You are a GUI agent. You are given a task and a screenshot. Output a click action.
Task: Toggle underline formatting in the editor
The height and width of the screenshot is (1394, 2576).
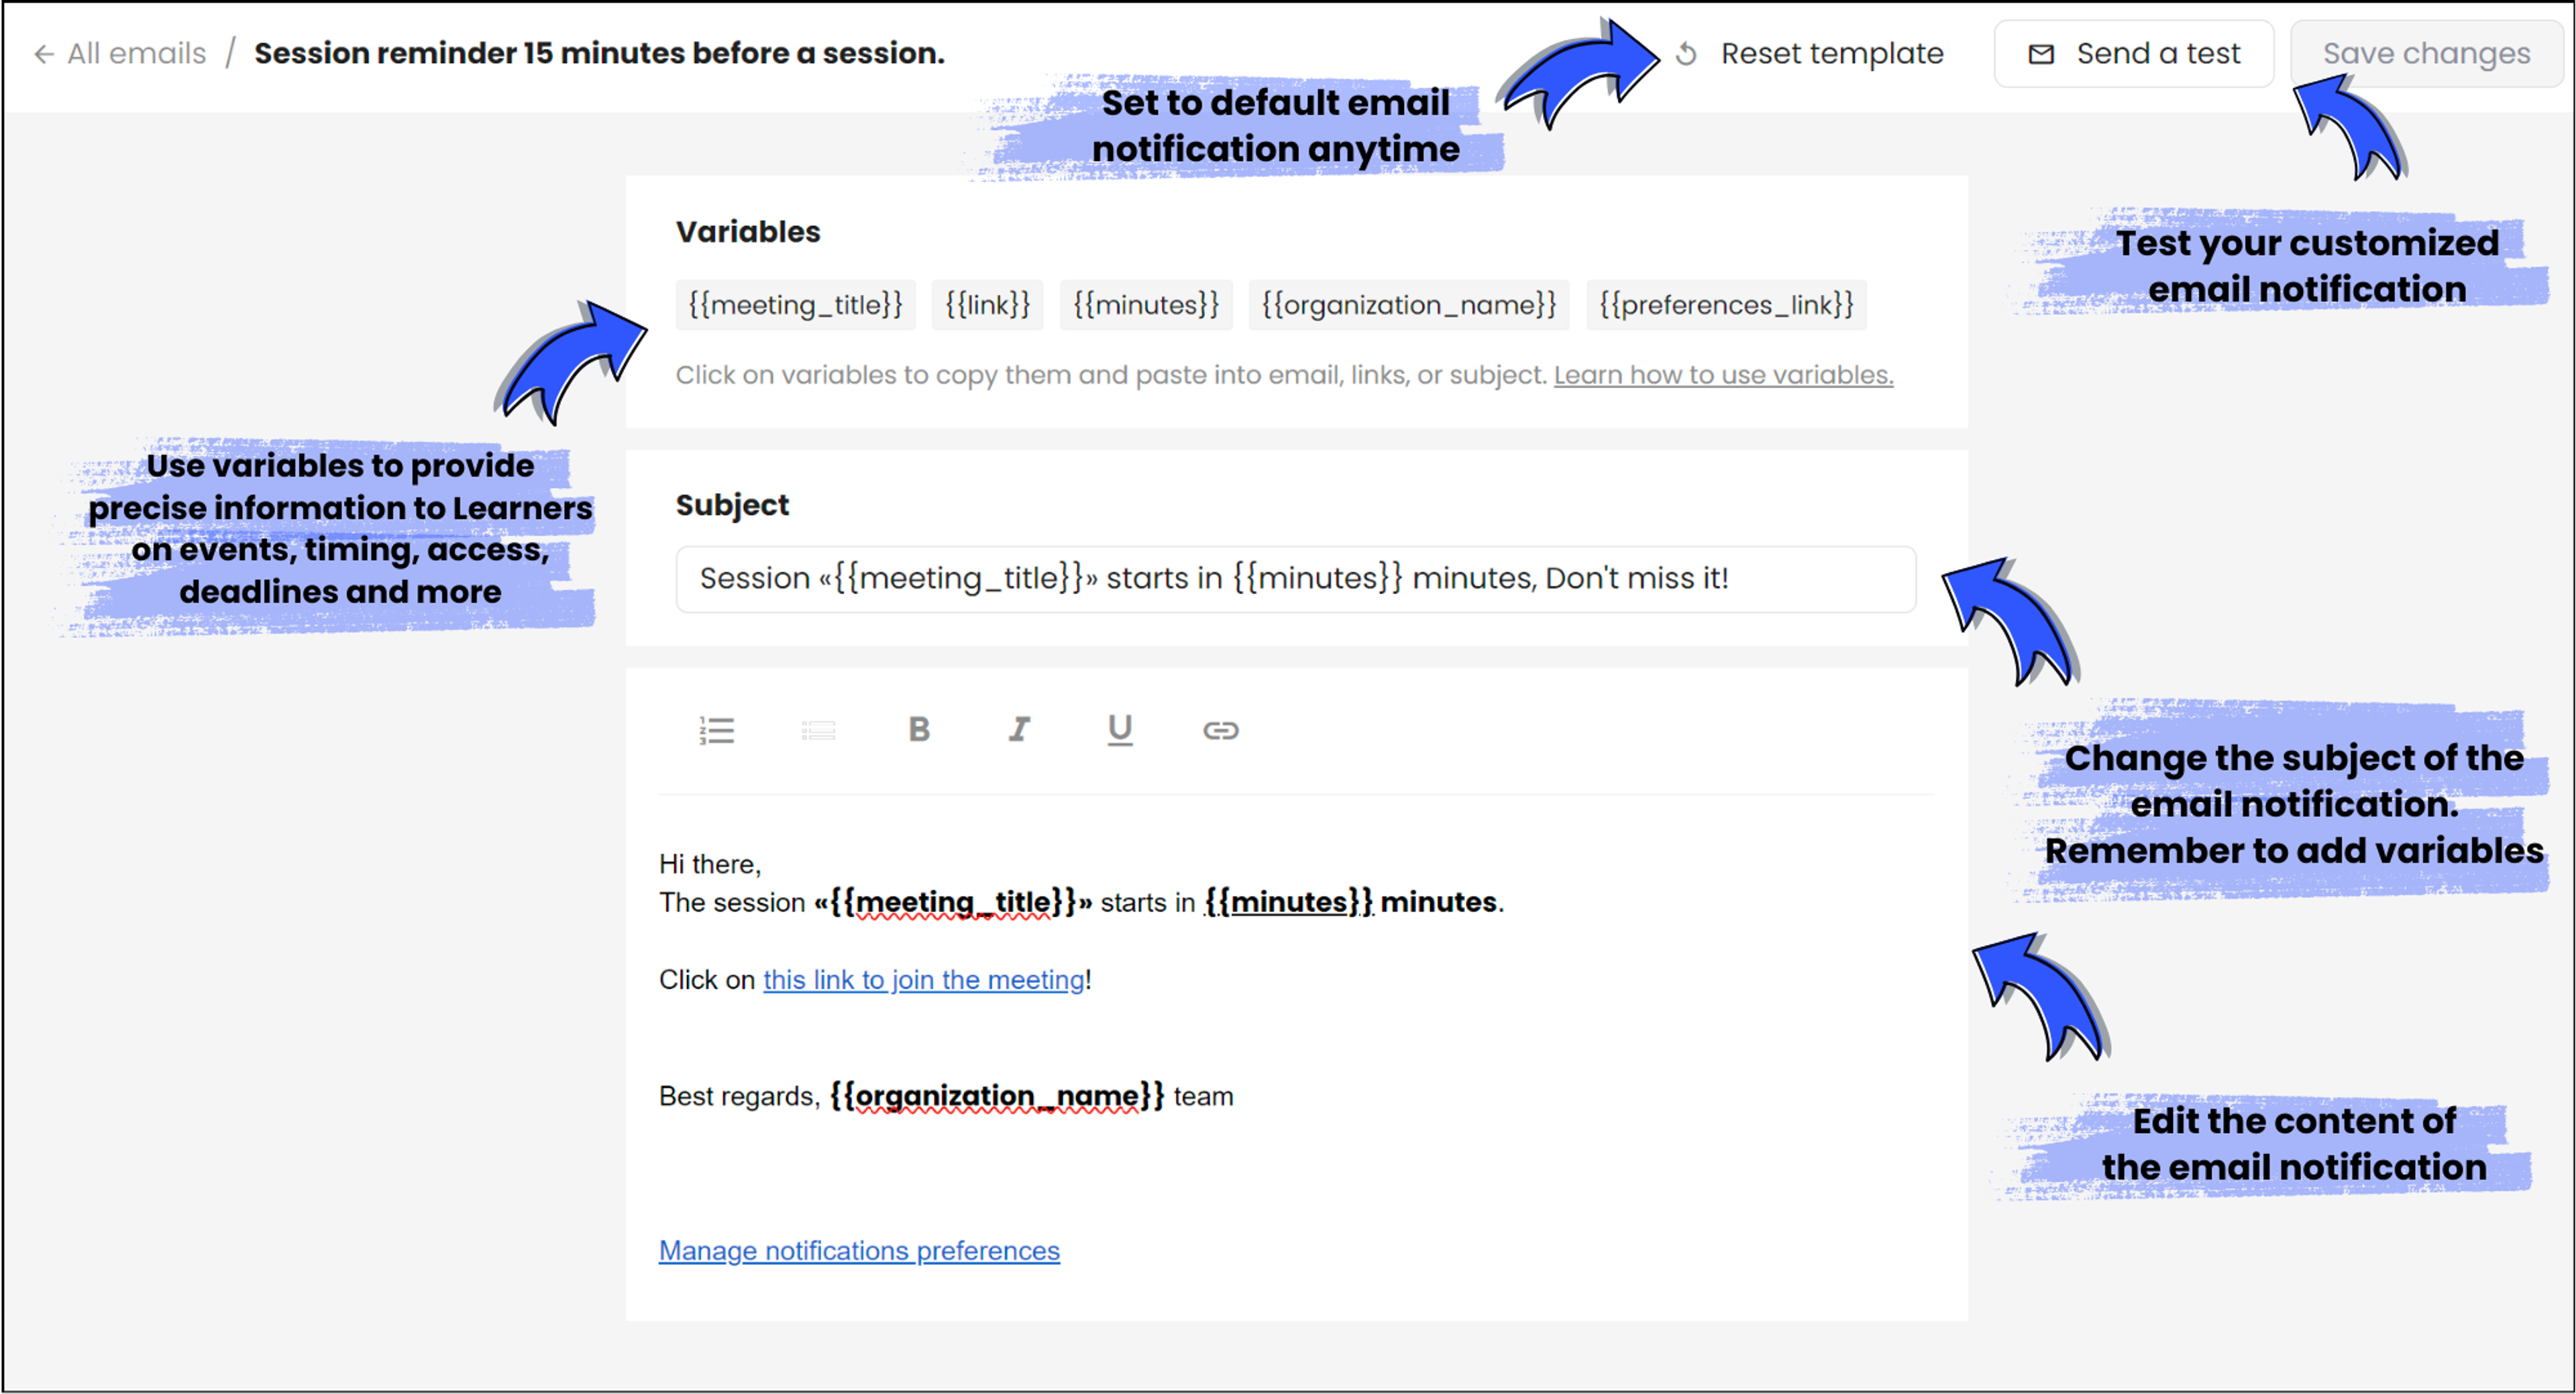pos(1120,730)
